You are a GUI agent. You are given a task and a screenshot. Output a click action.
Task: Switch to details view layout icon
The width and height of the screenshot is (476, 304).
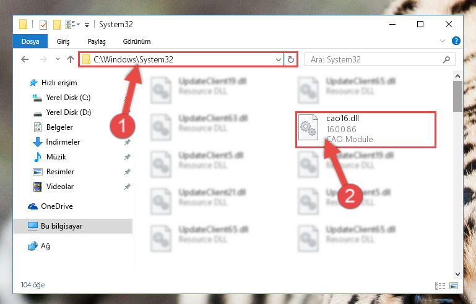[x=440, y=285]
